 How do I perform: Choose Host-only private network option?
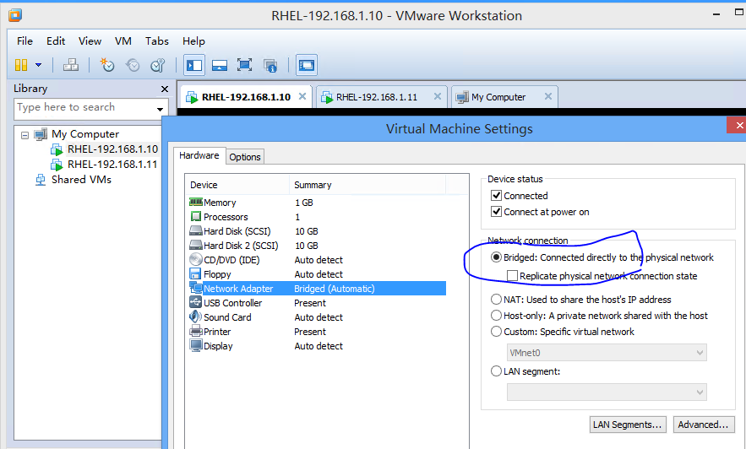pyautogui.click(x=496, y=316)
